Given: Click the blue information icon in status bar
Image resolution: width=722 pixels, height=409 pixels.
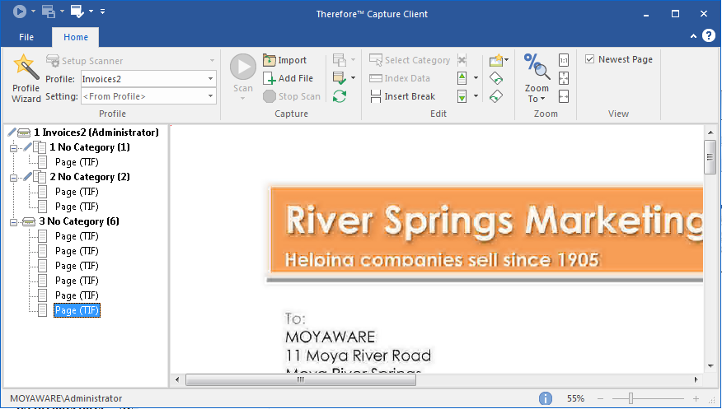Looking at the screenshot, I should 546,398.
